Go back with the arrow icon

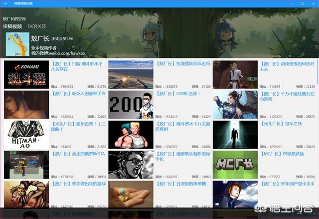point(5,3)
